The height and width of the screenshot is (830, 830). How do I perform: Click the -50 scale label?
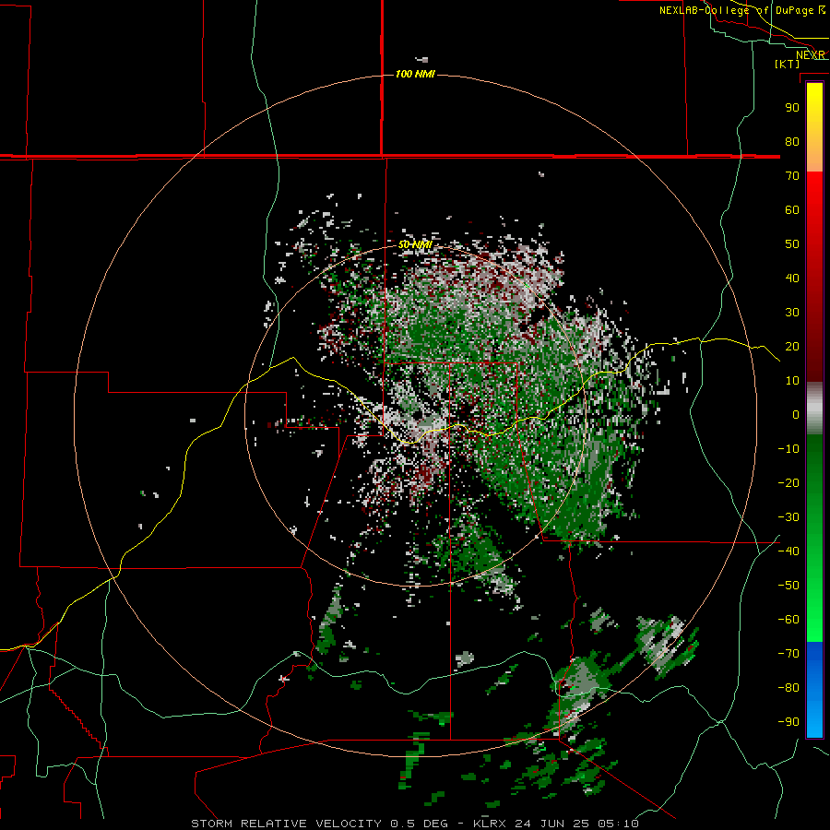coord(788,586)
